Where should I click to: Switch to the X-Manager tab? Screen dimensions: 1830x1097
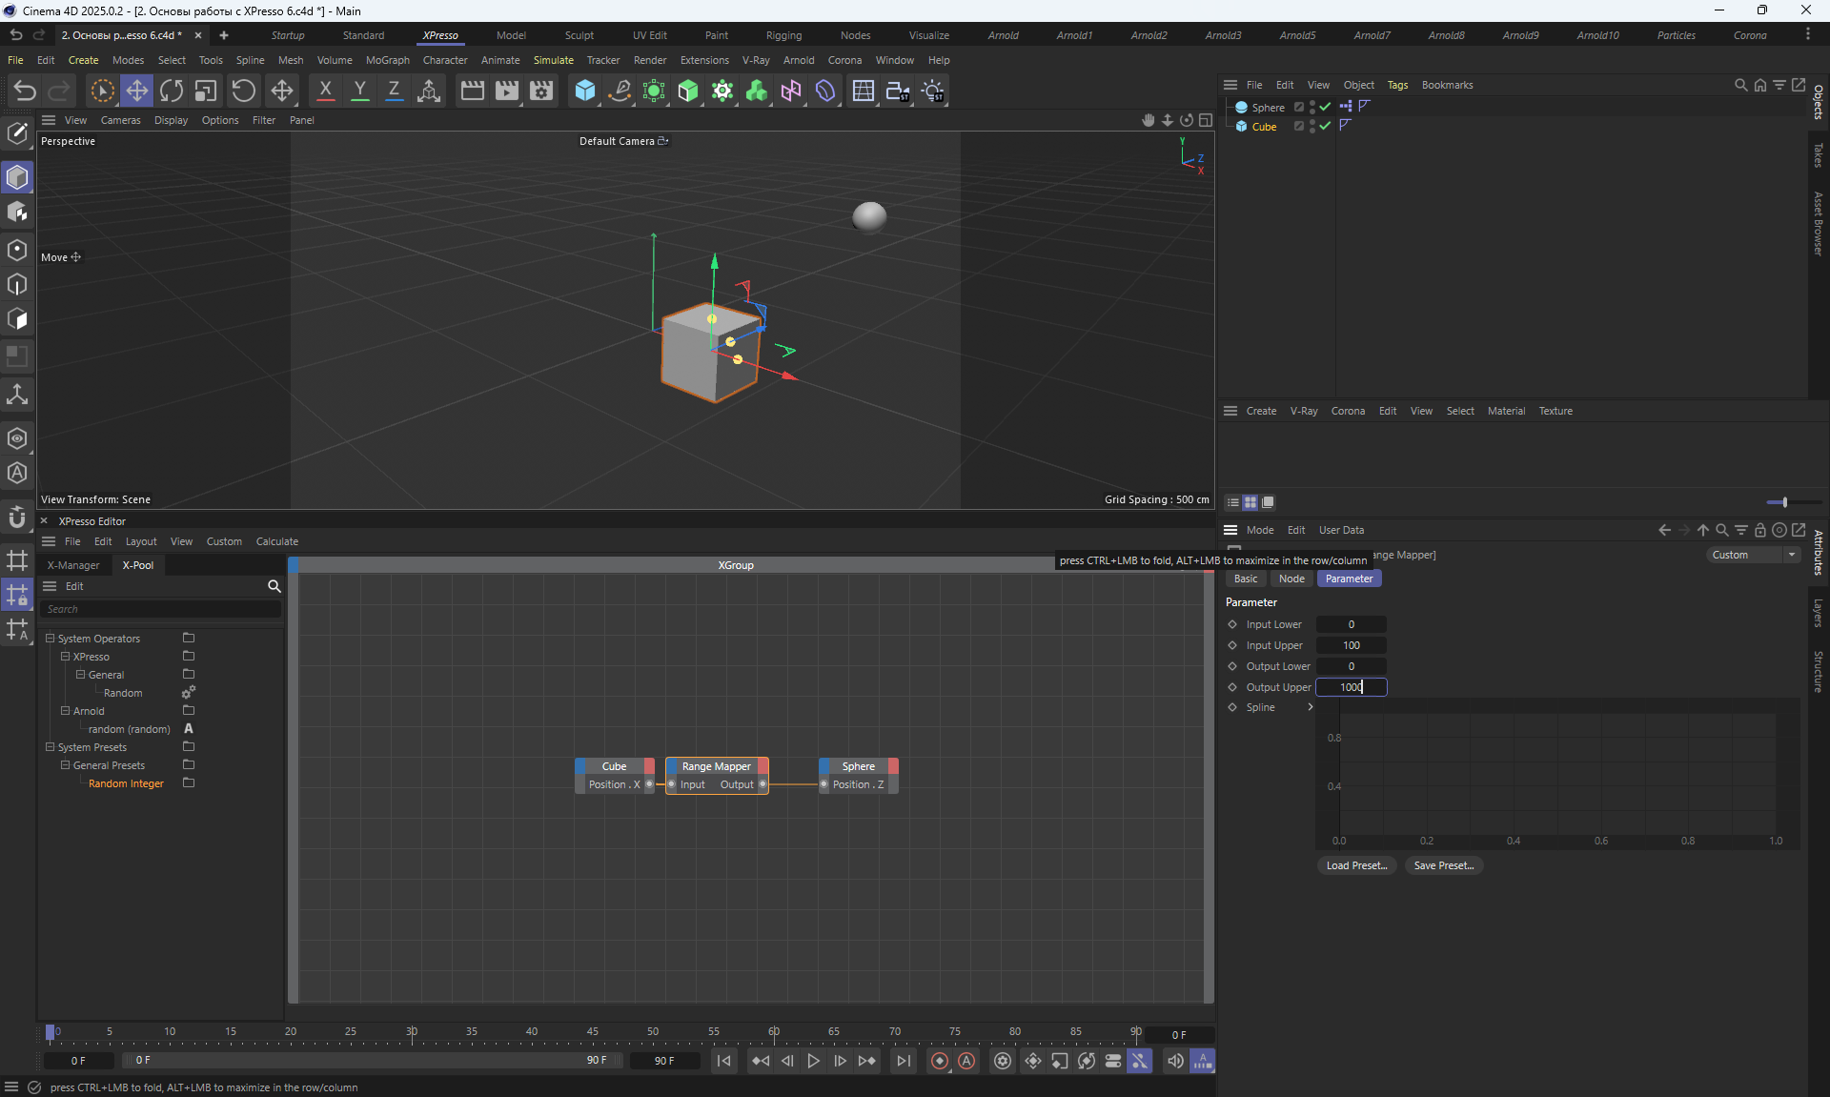73,565
